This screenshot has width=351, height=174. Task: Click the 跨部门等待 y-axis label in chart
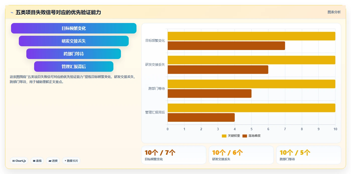pyautogui.click(x=157, y=88)
